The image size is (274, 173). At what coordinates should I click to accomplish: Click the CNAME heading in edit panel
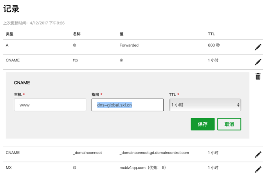[x=22, y=83]
